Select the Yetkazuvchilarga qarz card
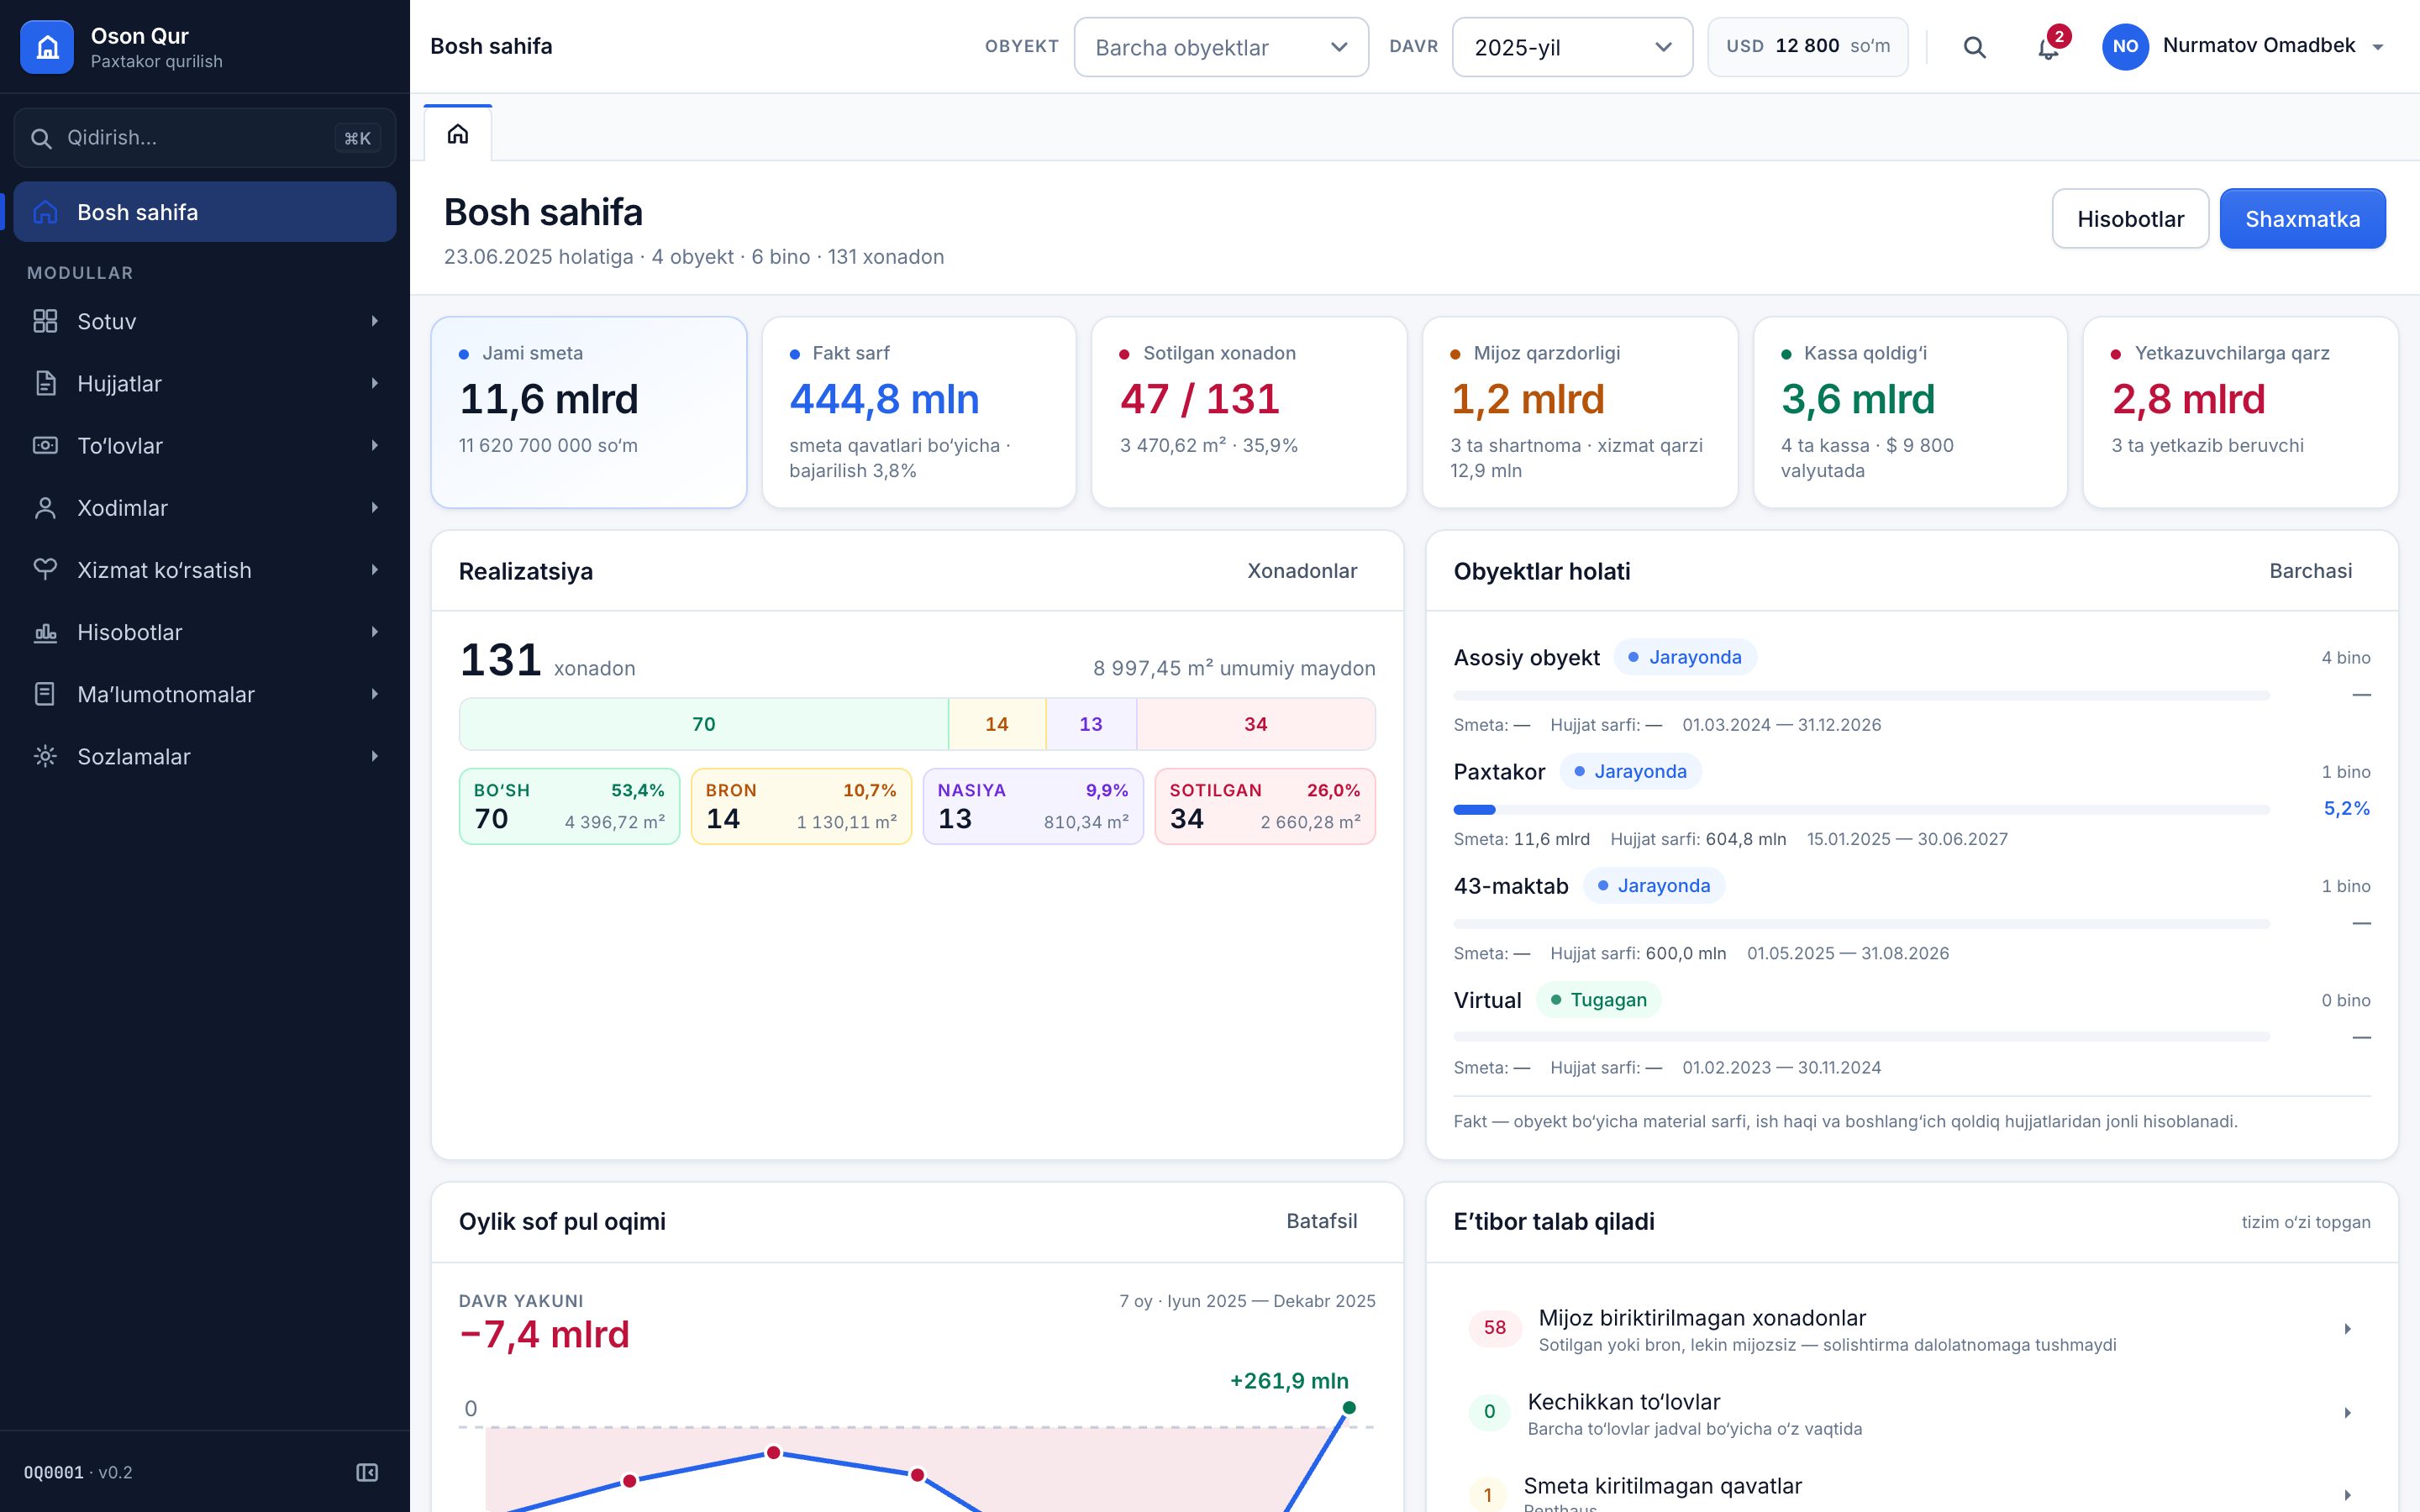The image size is (2420, 1512). click(x=2240, y=412)
